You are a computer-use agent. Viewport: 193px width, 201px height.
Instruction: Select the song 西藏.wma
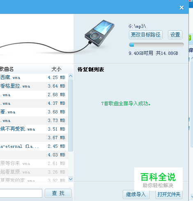[x=34, y=77]
